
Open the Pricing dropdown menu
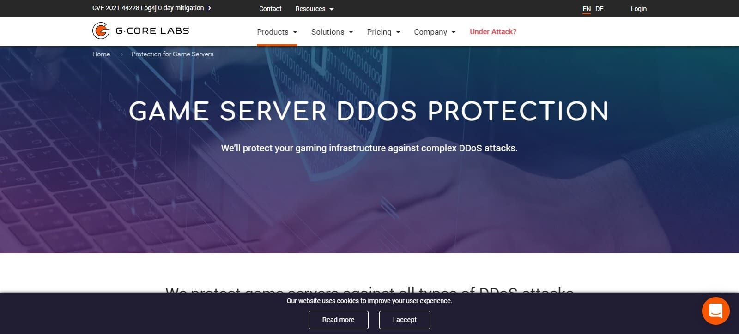383,32
